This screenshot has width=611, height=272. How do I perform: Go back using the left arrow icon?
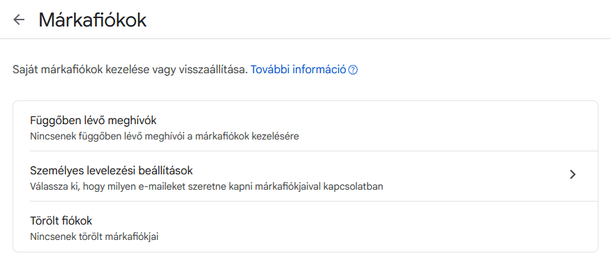[19, 20]
